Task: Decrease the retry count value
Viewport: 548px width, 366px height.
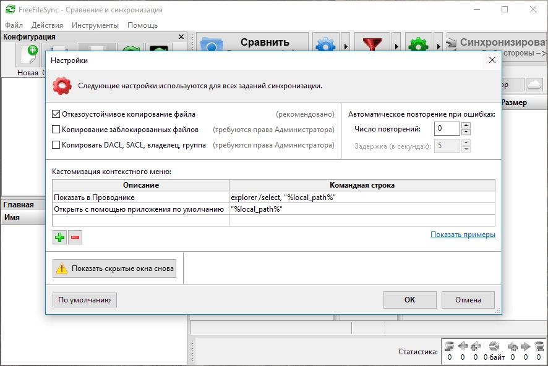Action: coord(466,132)
